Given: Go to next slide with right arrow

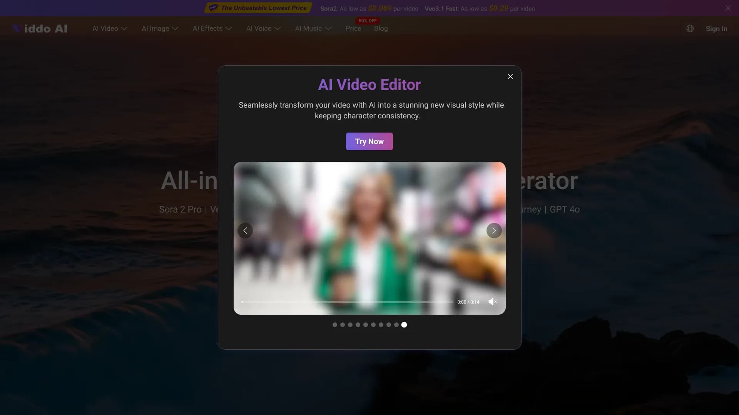Looking at the screenshot, I should coord(494,231).
